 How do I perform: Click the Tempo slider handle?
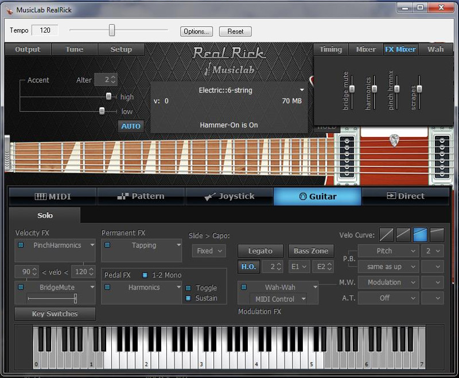pos(112,30)
